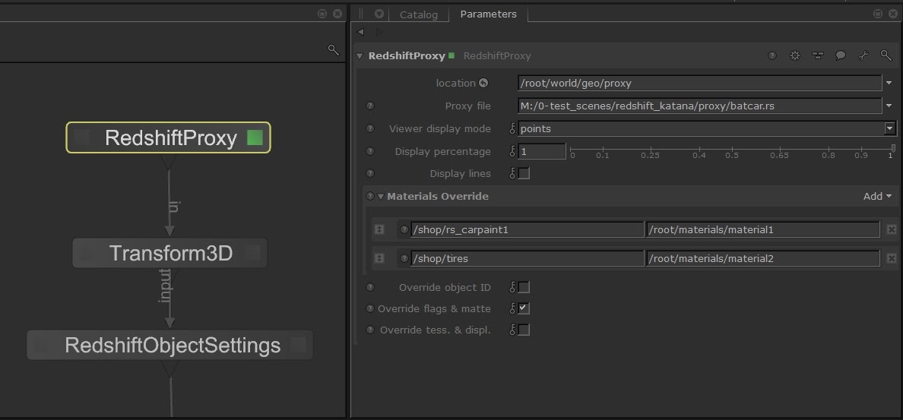
Task: Click the key icon for Override flags & matte
Action: pyautogui.click(x=512, y=308)
